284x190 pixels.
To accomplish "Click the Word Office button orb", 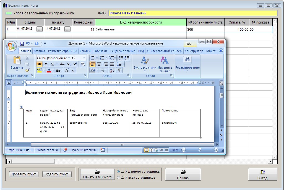I will [x=12, y=46].
